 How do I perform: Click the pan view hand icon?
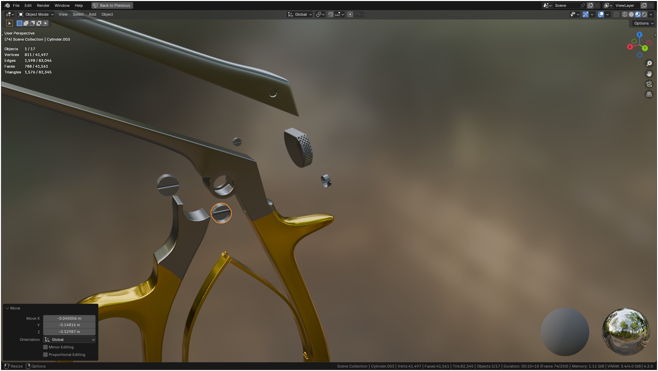point(649,74)
